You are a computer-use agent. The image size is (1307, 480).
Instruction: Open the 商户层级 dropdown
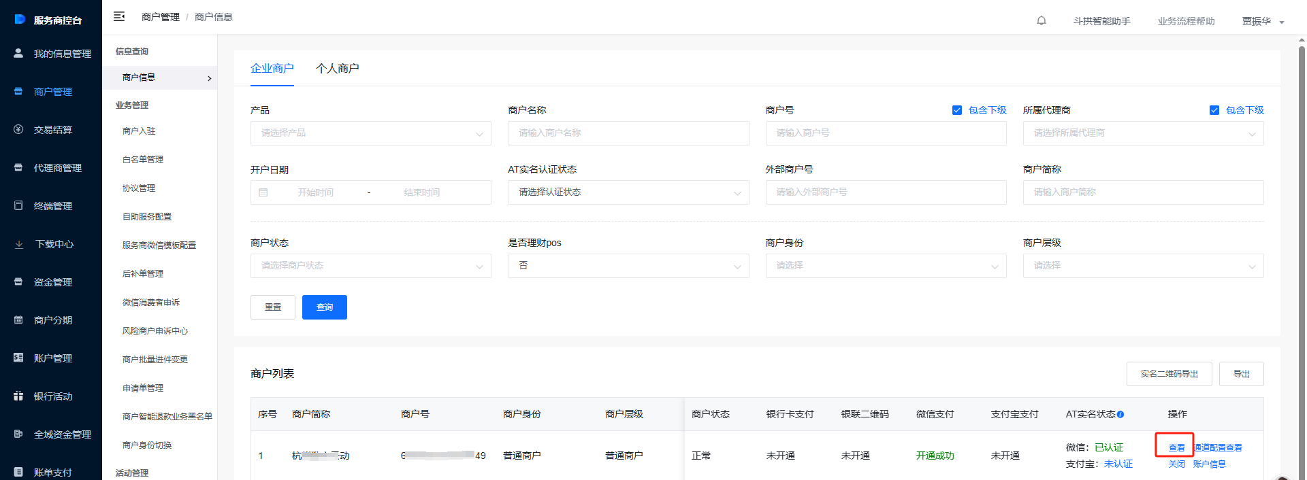(1142, 266)
